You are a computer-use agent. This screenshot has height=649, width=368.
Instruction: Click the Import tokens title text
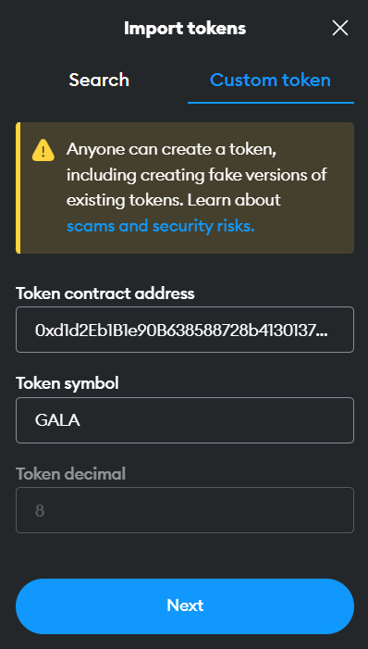click(185, 28)
